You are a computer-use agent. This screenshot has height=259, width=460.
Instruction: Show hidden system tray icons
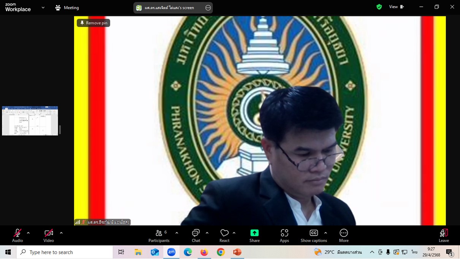(372, 252)
